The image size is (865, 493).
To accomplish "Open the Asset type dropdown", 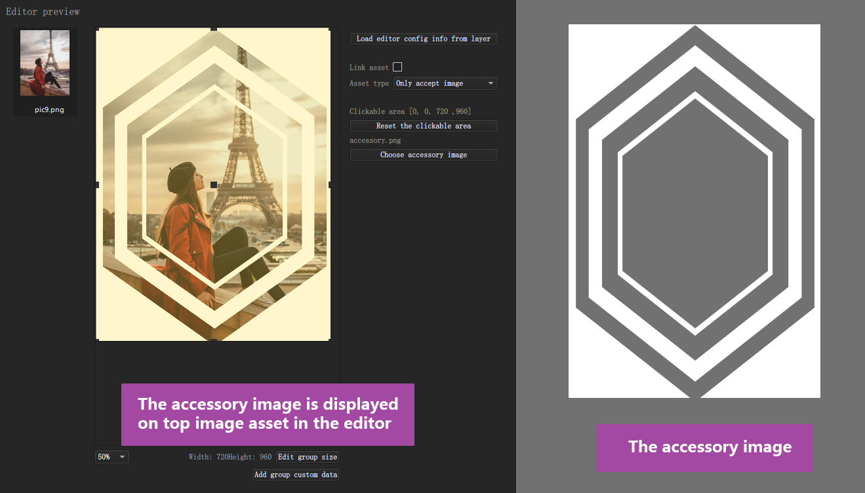I will coord(445,83).
